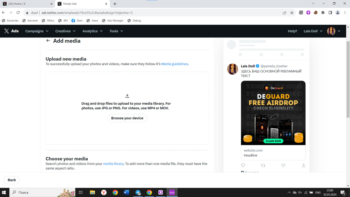Open the Качество bookmark
The image size is (350, 197).
point(10,21)
